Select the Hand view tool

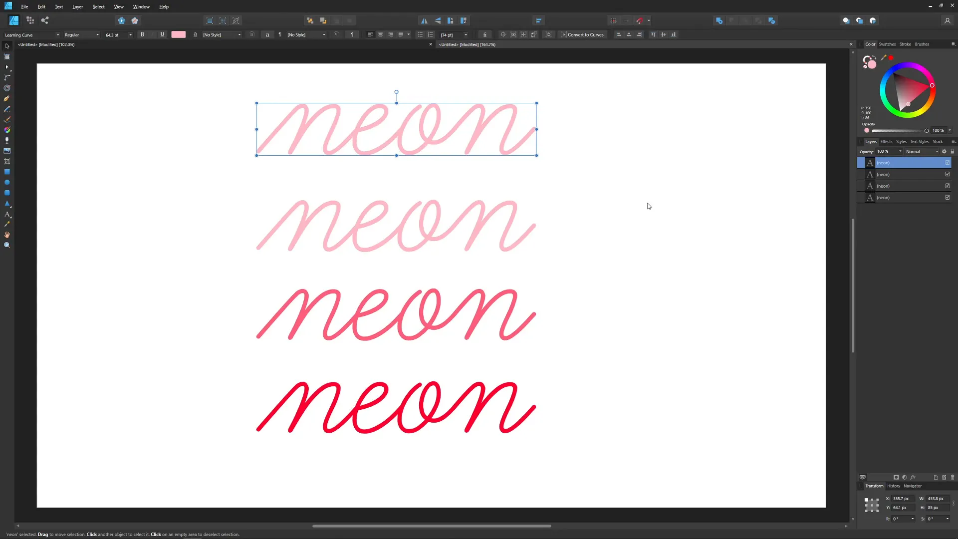pyautogui.click(x=7, y=235)
